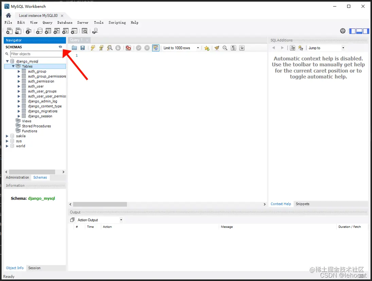Toggle continue on error

(128, 48)
